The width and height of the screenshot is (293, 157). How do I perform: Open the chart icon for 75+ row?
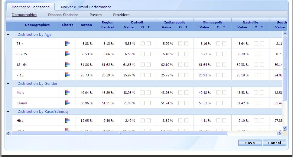click(67, 44)
